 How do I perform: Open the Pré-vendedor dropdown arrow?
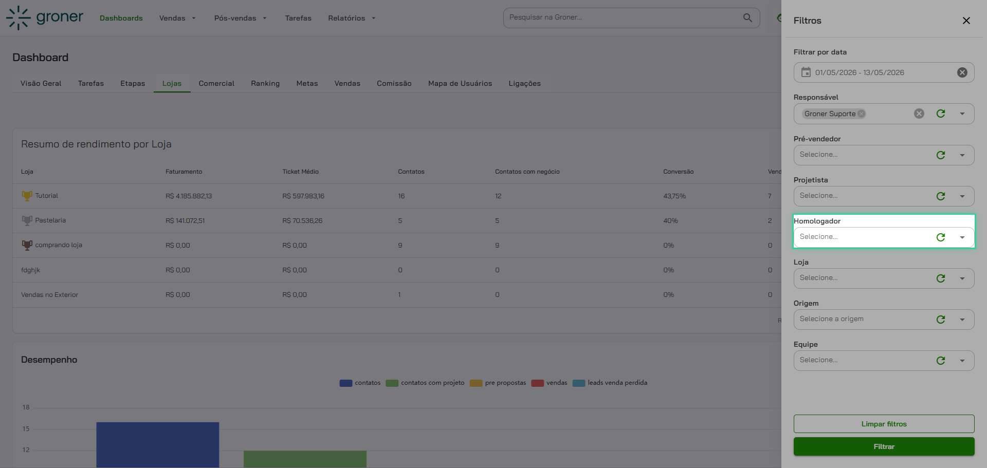tap(962, 155)
